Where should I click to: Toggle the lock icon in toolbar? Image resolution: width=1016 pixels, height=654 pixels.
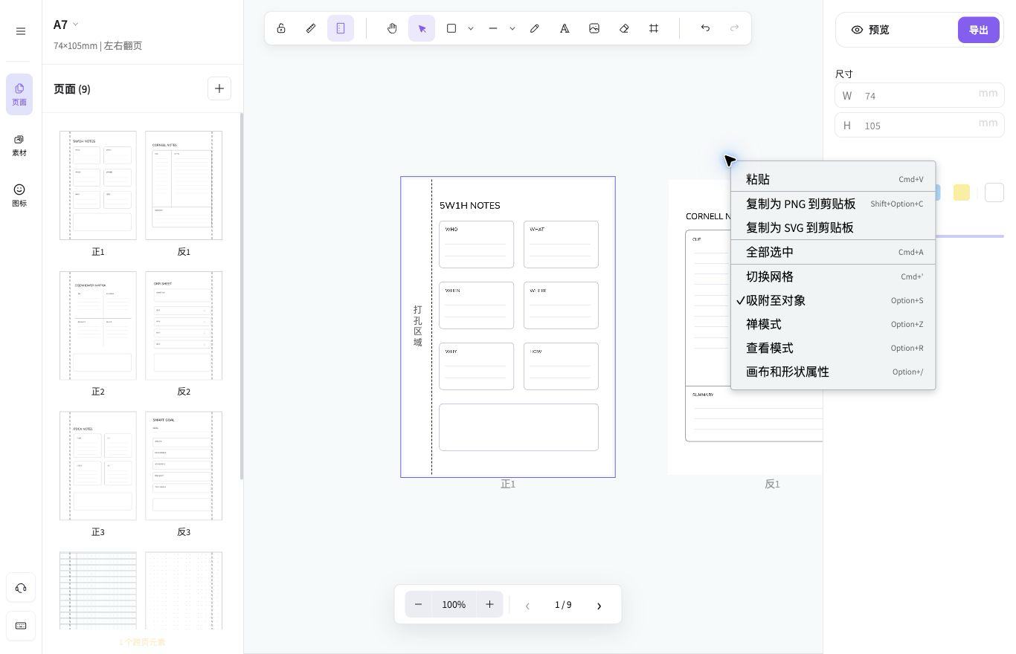tap(281, 28)
